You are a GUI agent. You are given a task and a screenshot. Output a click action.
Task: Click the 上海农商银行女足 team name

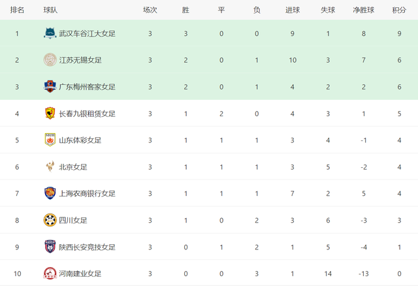(87, 193)
